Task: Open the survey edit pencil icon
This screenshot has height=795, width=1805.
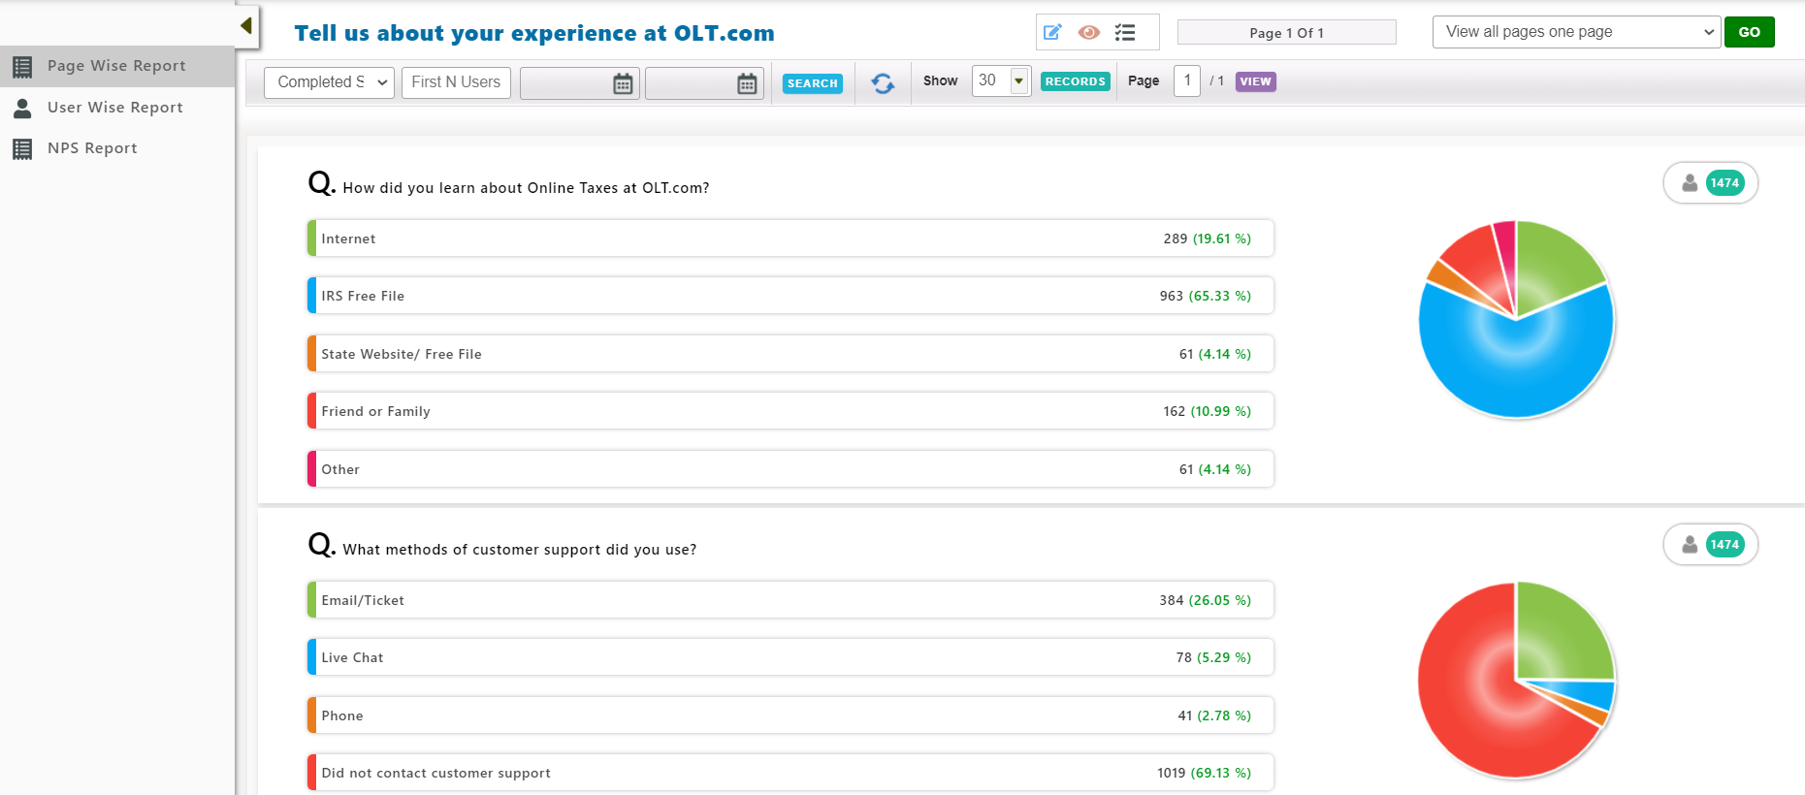Action: pos(1052,32)
